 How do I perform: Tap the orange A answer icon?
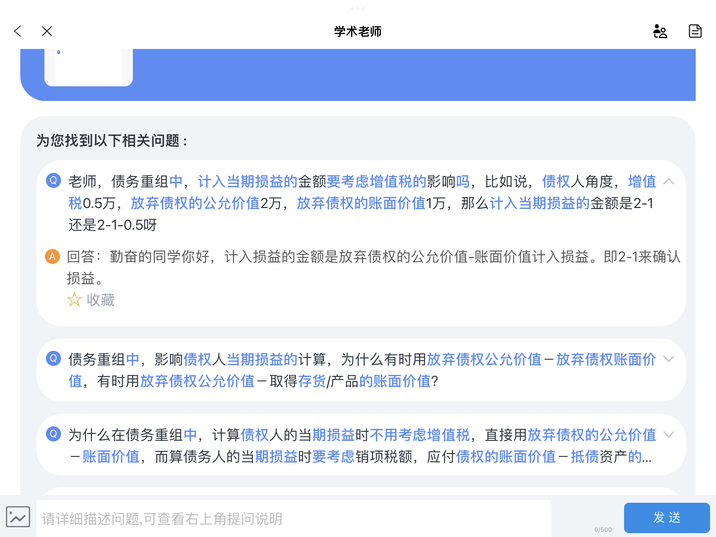click(x=52, y=257)
